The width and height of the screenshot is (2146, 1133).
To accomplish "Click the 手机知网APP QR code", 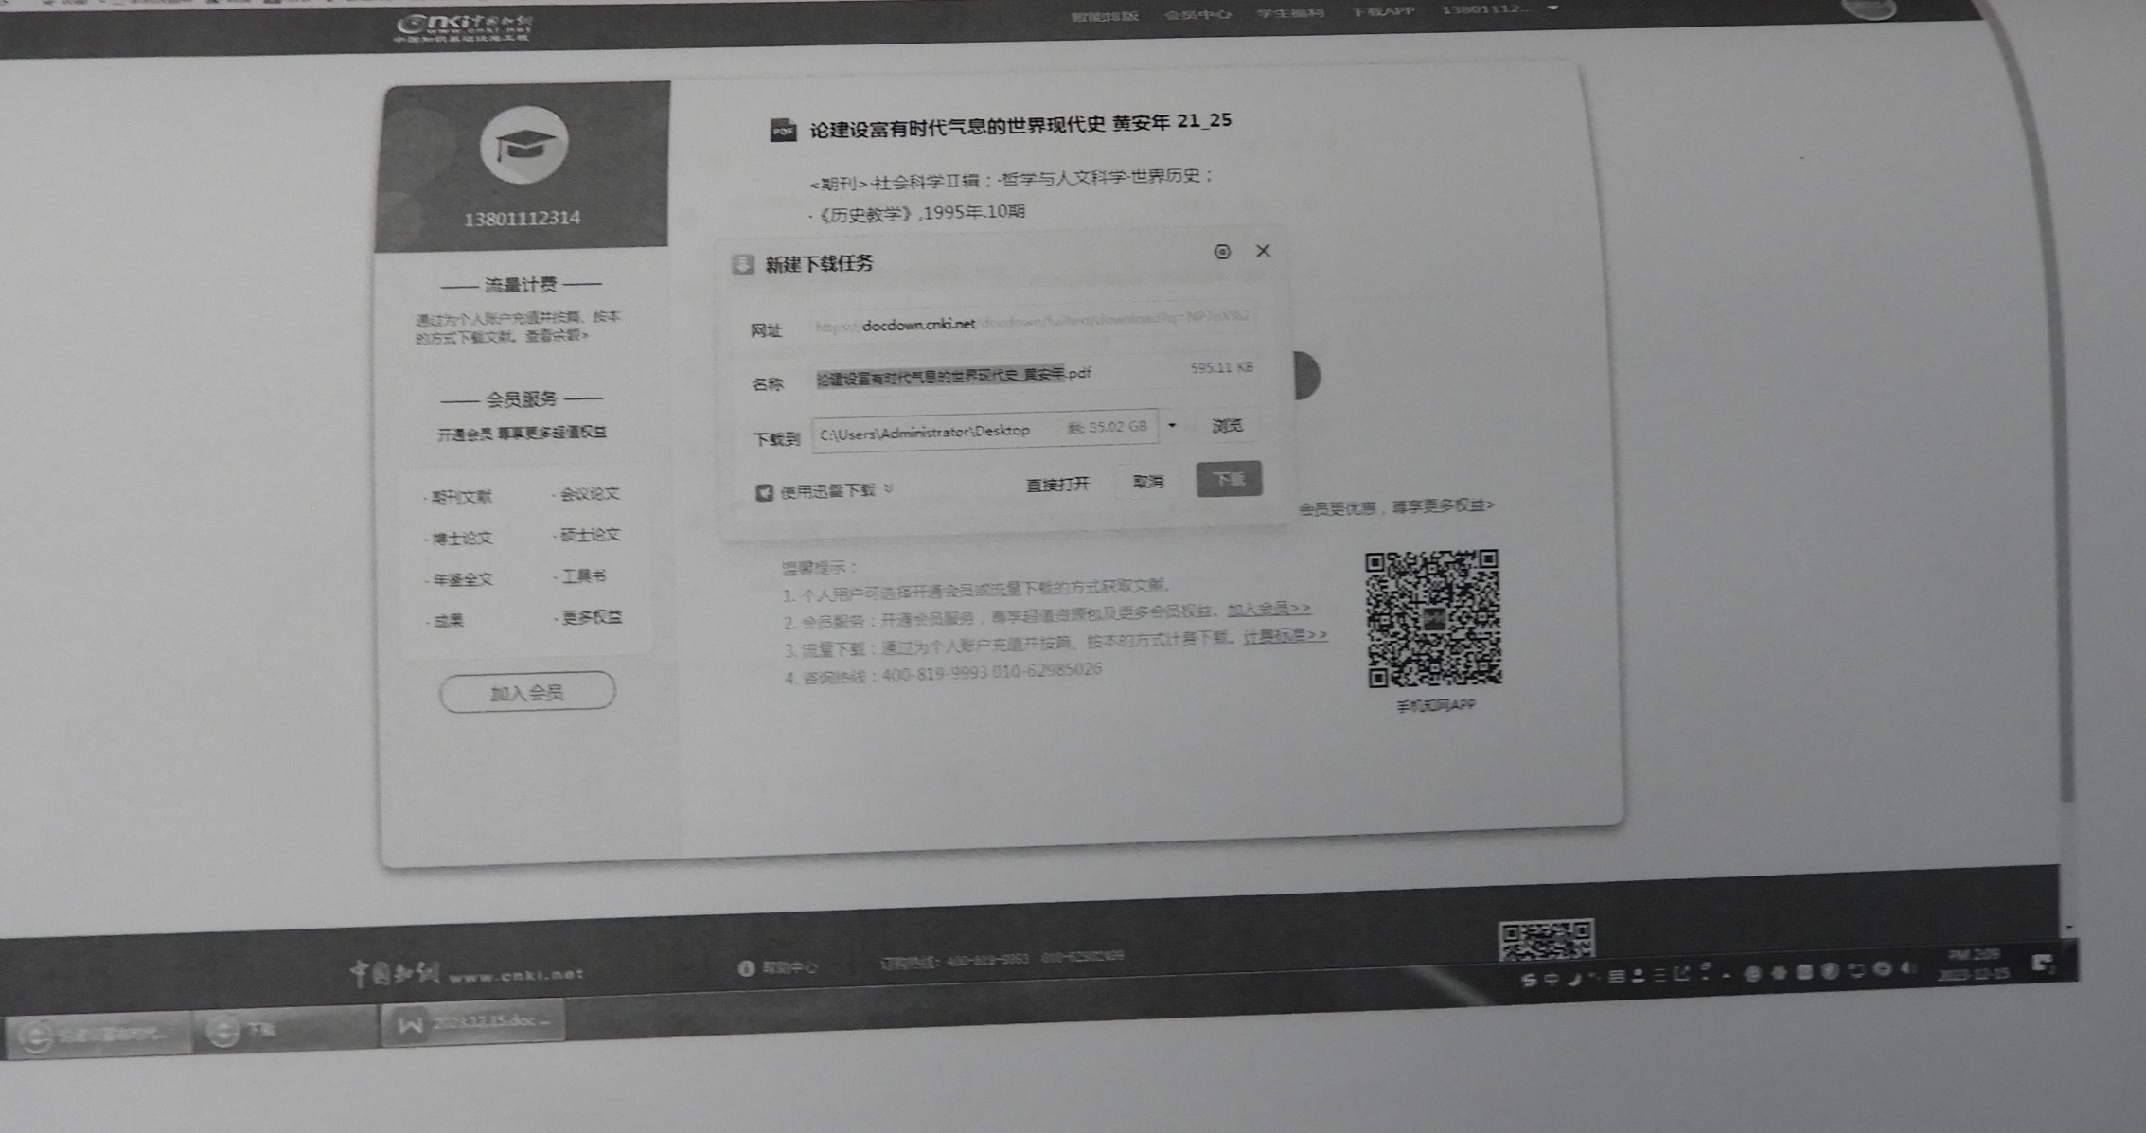I will click(1433, 618).
